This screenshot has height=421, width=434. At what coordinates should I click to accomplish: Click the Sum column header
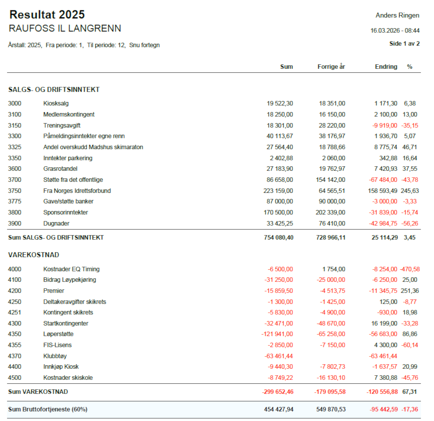pyautogui.click(x=286, y=67)
